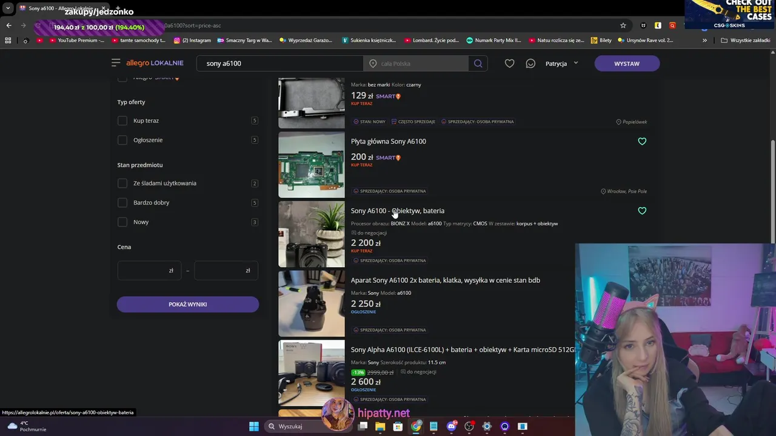Click the WYSTAW button
This screenshot has height=436, width=776.
tap(627, 64)
